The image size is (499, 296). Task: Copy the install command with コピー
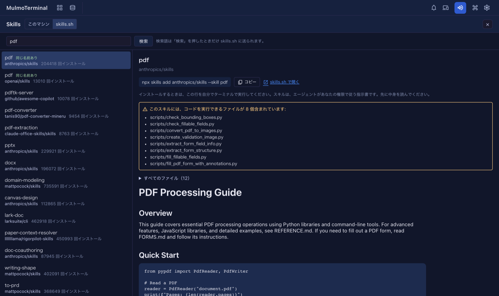(x=247, y=82)
